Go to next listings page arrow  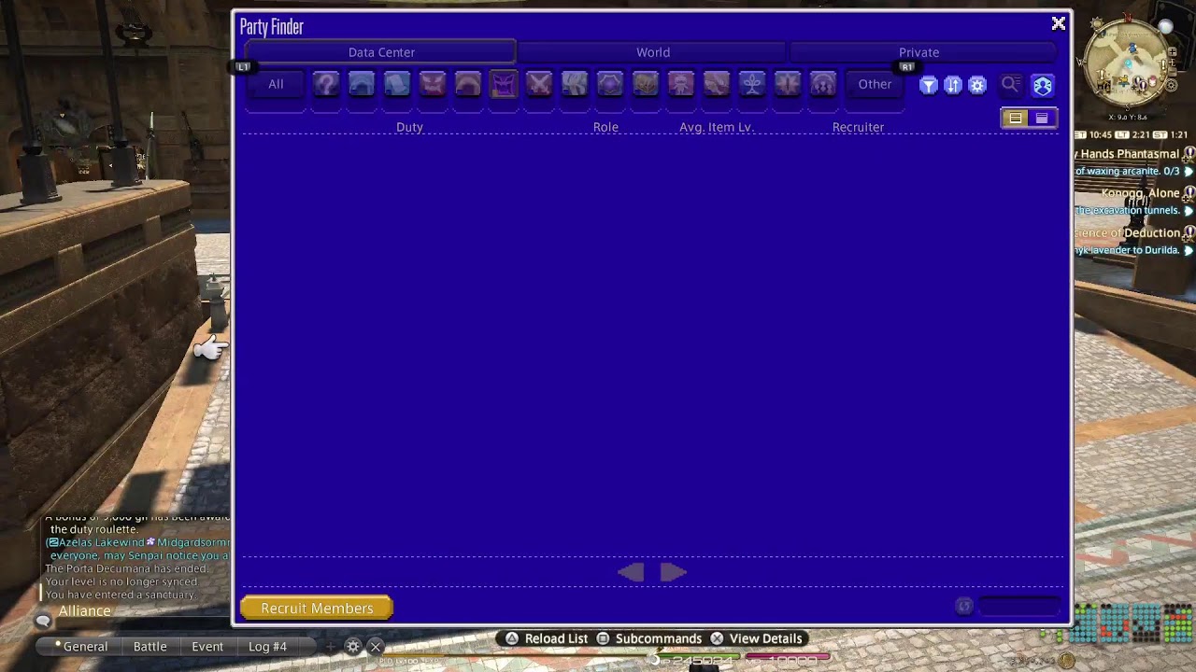(673, 572)
